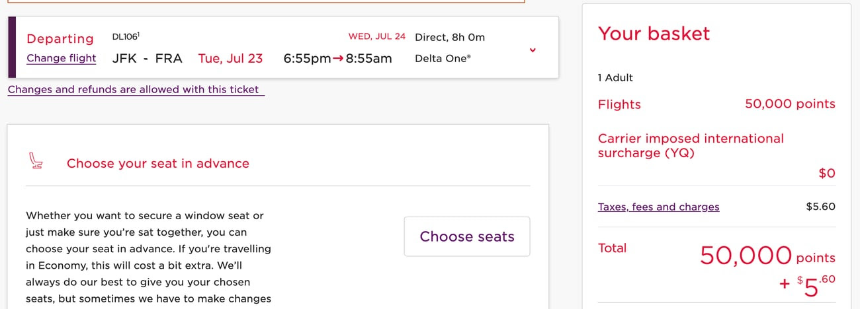Click the seat icon beside the seat heading
Viewport: 860px width, 309px height.
37,161
